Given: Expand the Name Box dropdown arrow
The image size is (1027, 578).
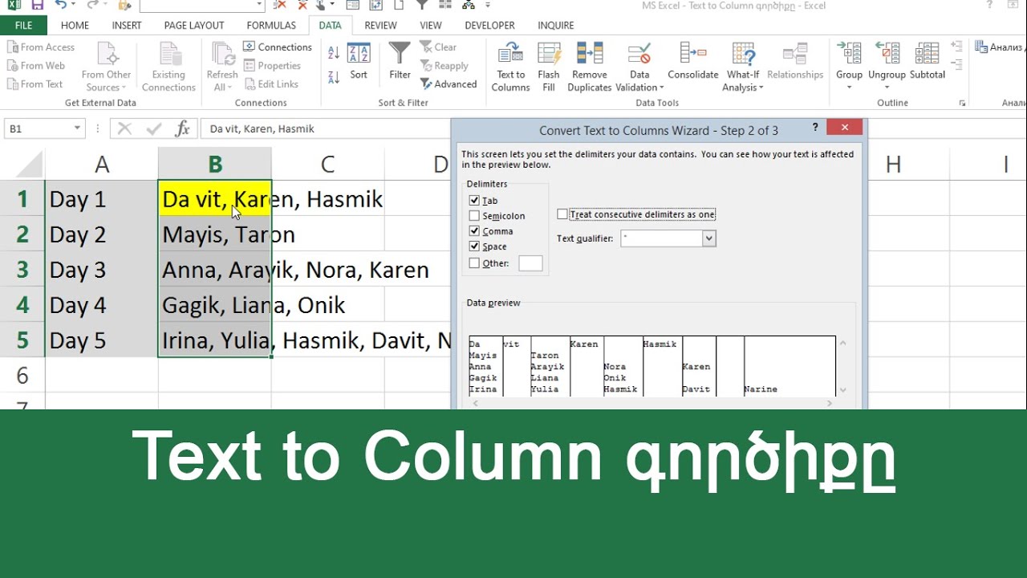Looking at the screenshot, I should coord(77,128).
